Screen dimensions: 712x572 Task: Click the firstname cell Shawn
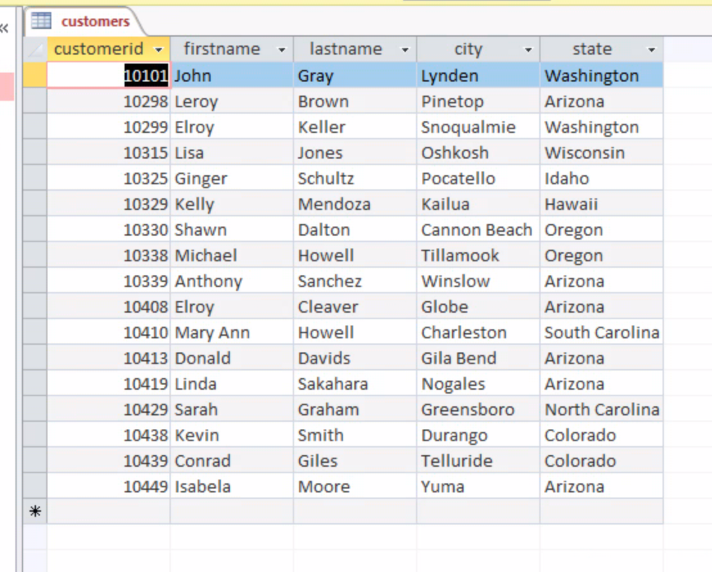[x=232, y=229]
